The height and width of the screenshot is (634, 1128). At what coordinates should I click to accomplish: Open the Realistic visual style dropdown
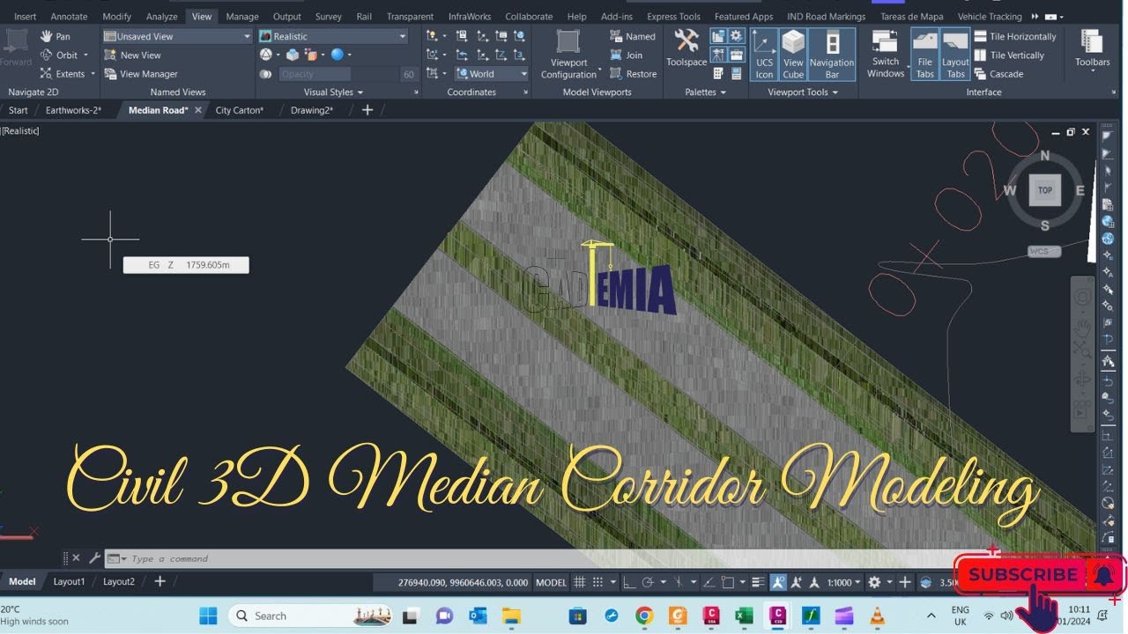pos(333,36)
